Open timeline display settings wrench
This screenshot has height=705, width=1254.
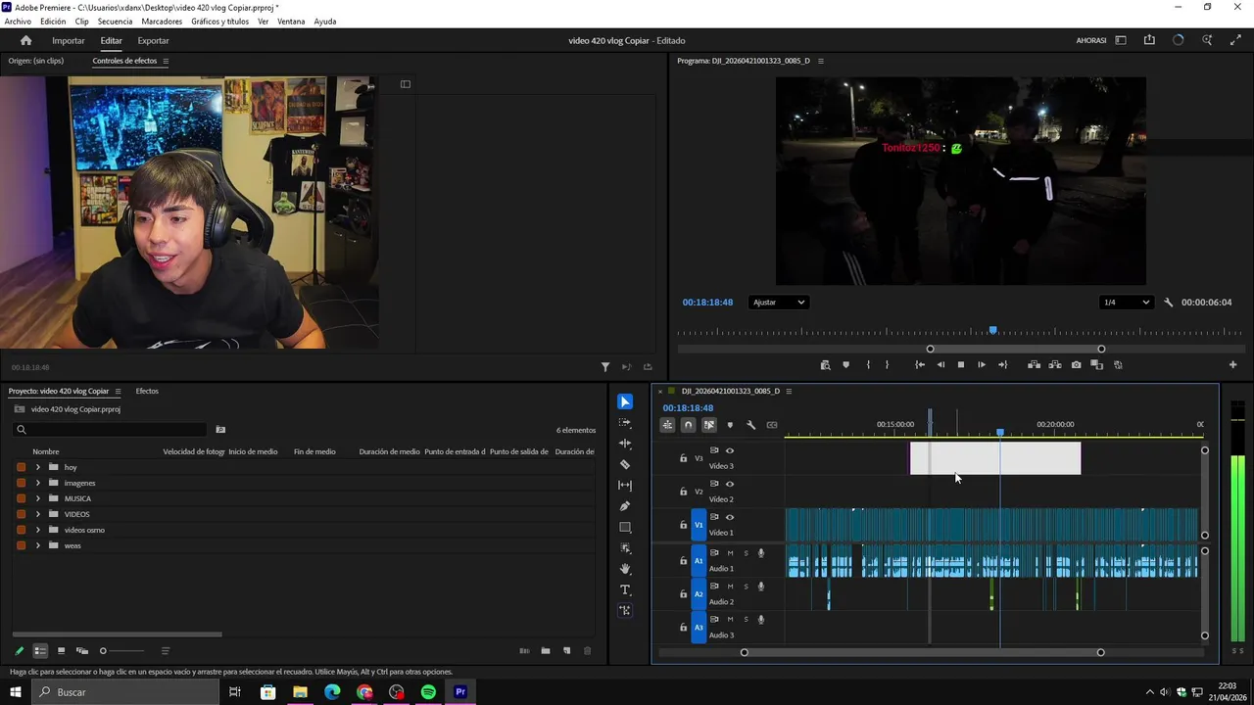point(750,425)
